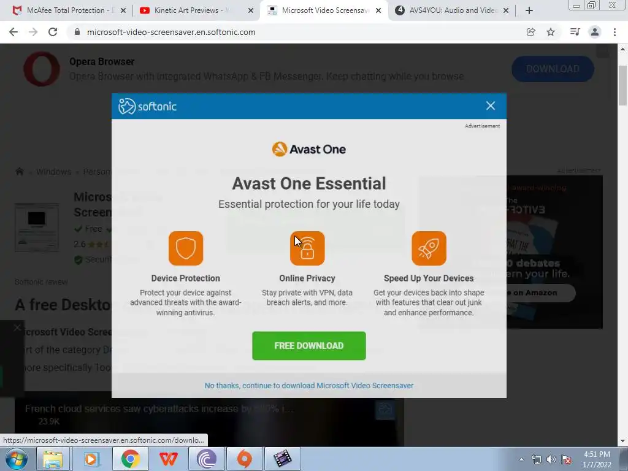Close the Softonic ad popup with X
This screenshot has height=471, width=628.
[x=491, y=105]
